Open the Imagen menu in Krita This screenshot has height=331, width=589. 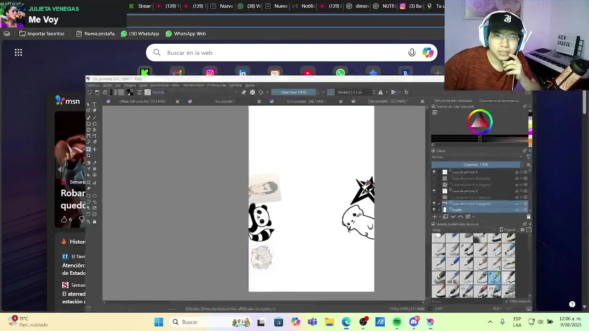tap(130, 85)
